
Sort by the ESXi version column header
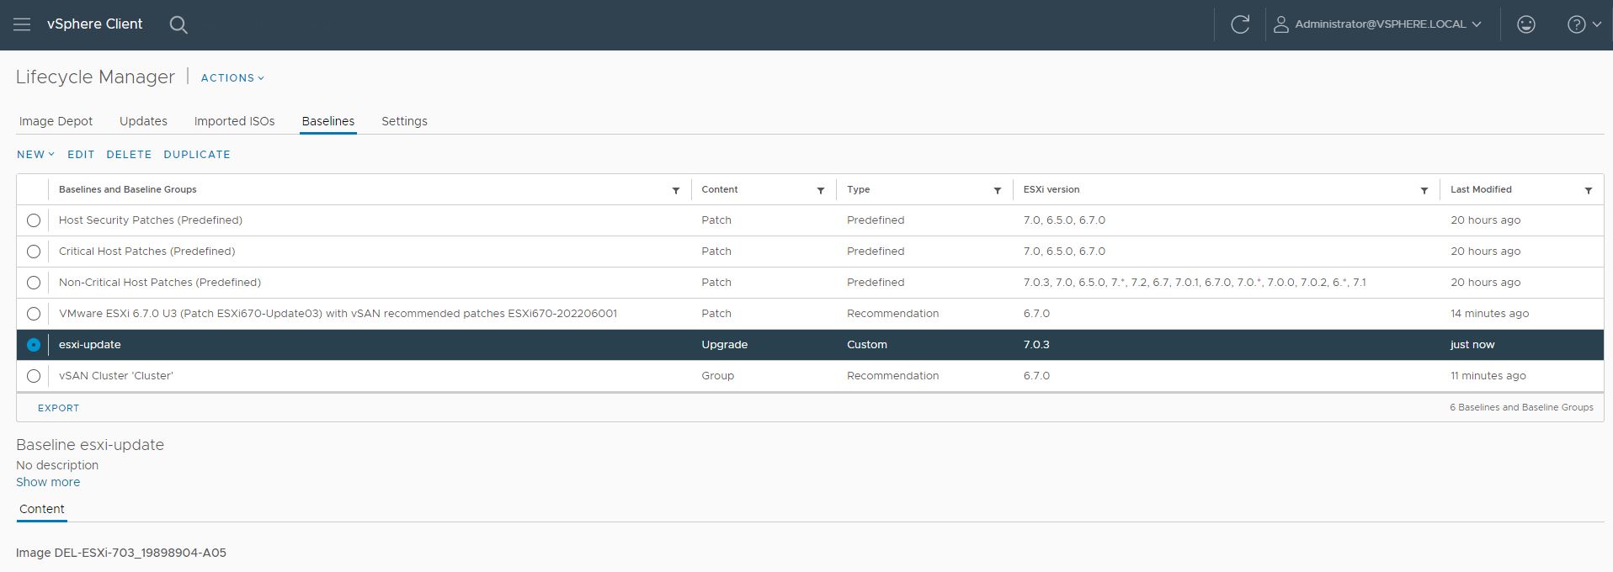click(1051, 190)
